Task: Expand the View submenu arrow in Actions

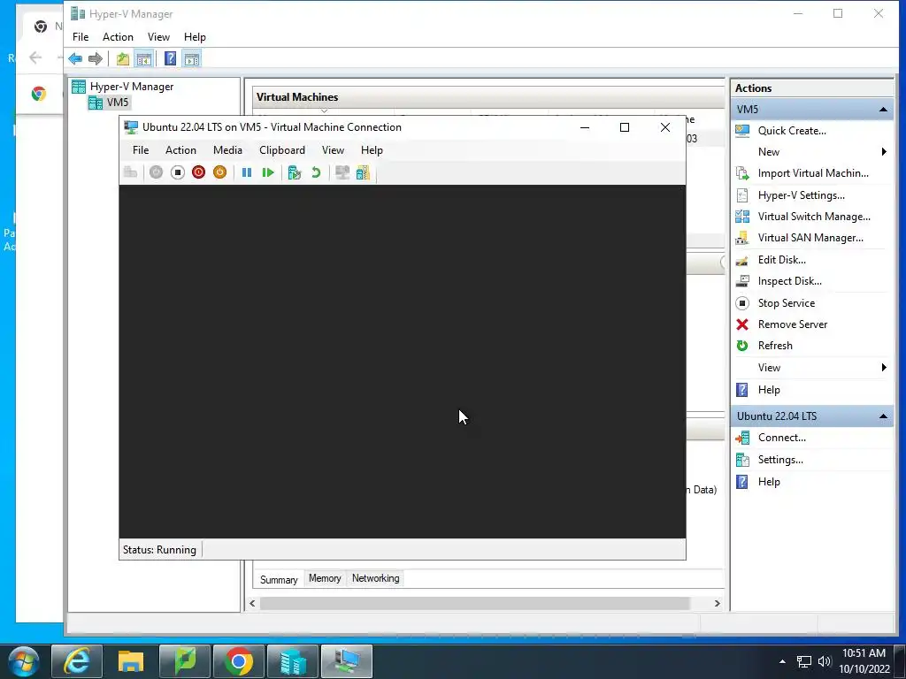Action: (x=884, y=368)
